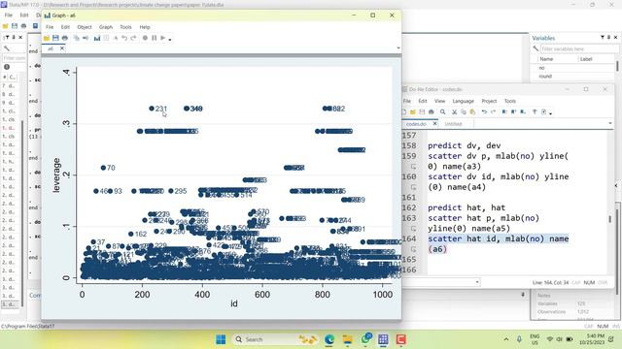Collapse code fold marker at line 159
Image resolution: width=622 pixels, height=349 pixels.
[413, 166]
